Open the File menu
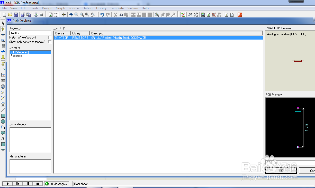The width and height of the screenshot is (315, 188). click(4, 8)
